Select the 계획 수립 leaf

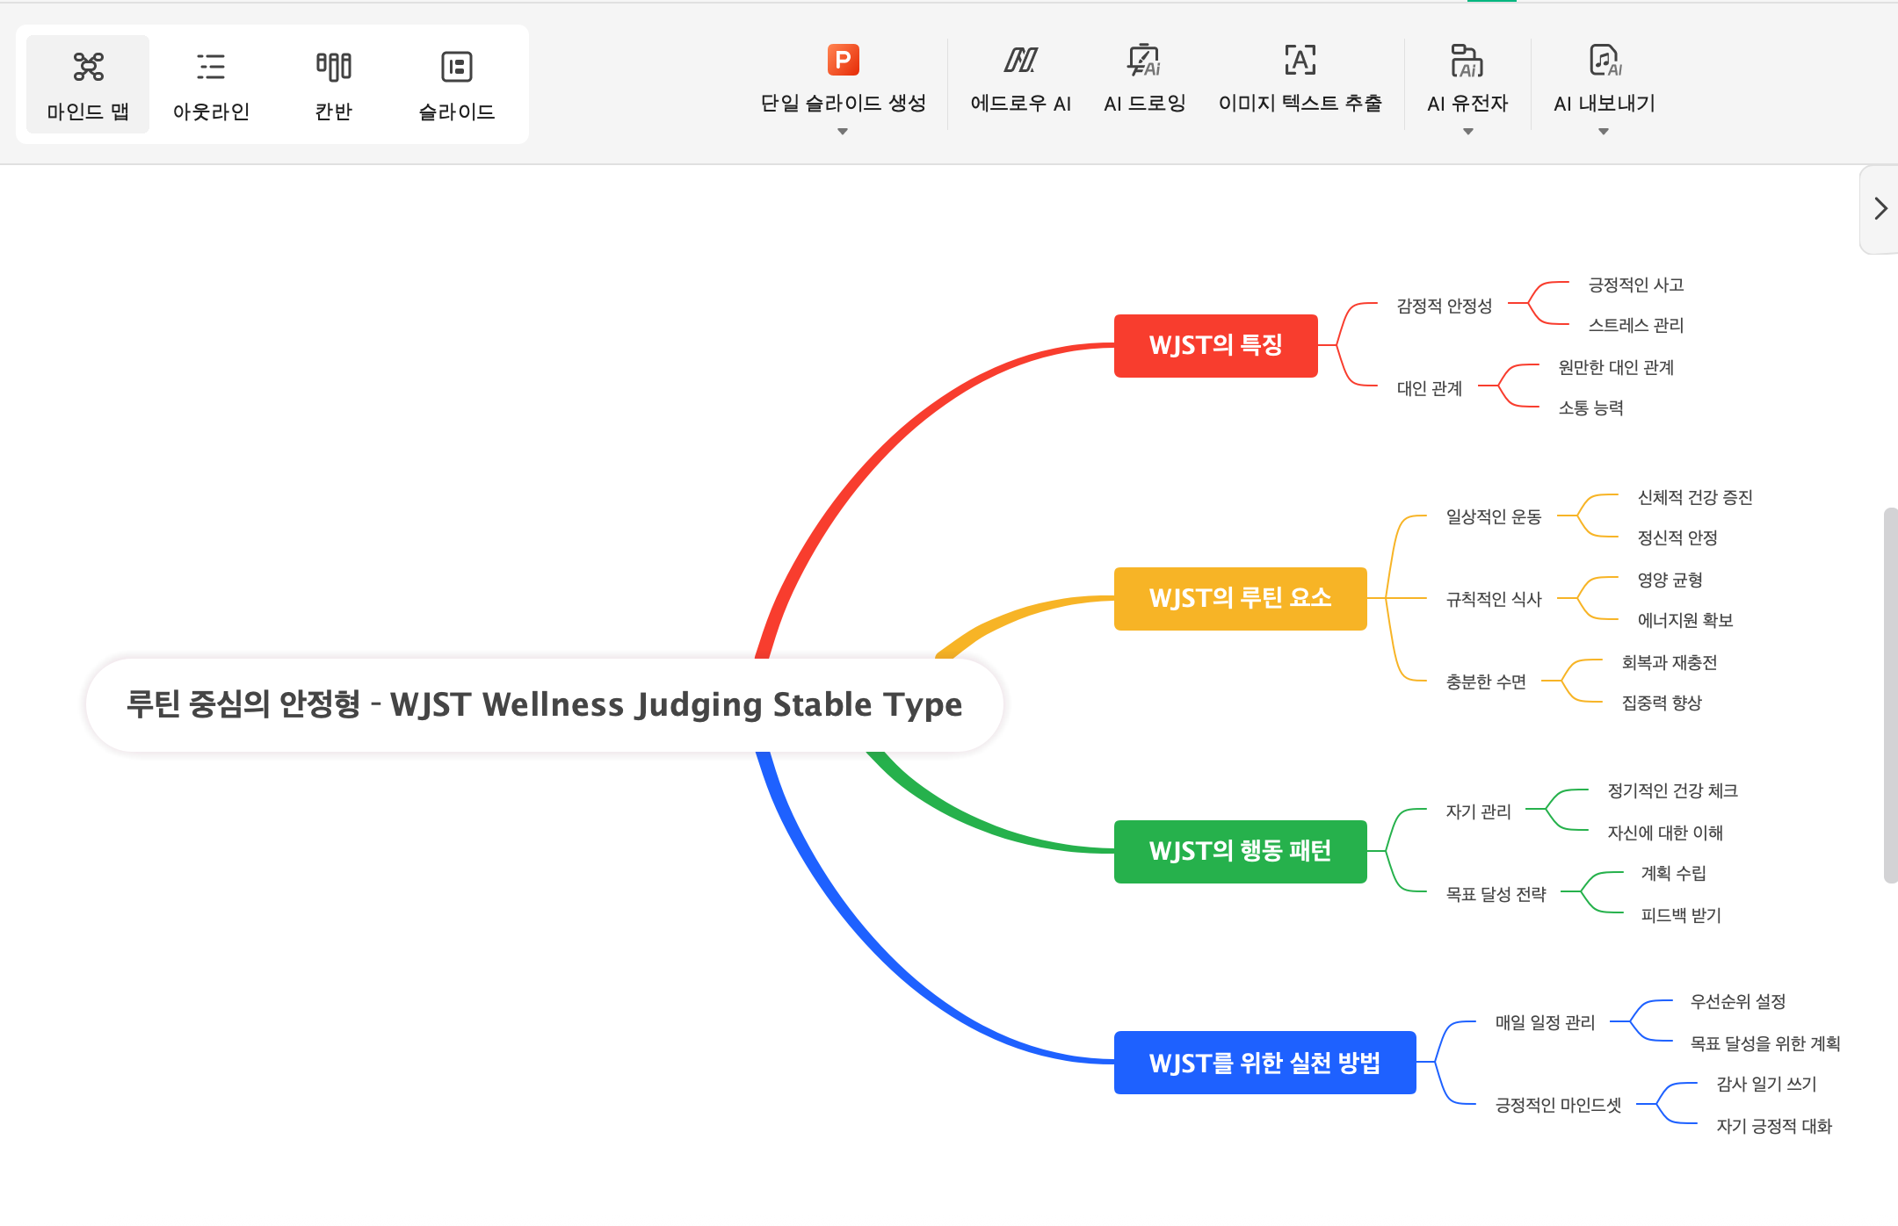click(1674, 873)
